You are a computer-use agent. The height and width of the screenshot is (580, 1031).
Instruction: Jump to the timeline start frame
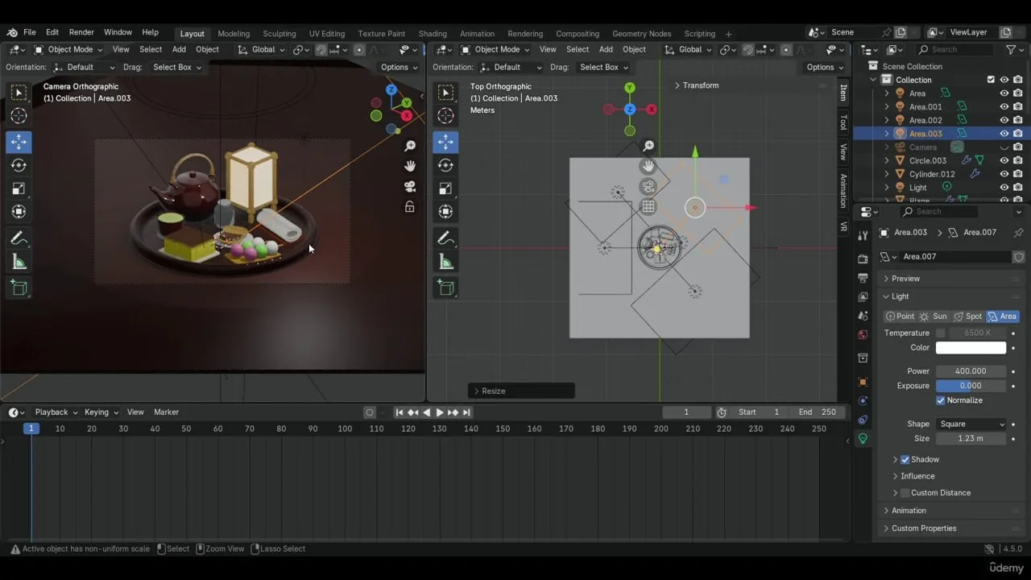tap(399, 412)
